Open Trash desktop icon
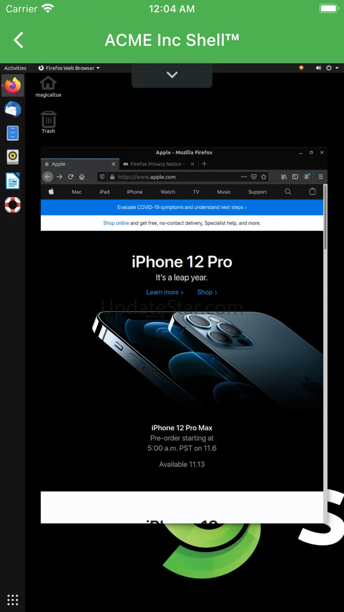The width and height of the screenshot is (344, 612). point(48,122)
